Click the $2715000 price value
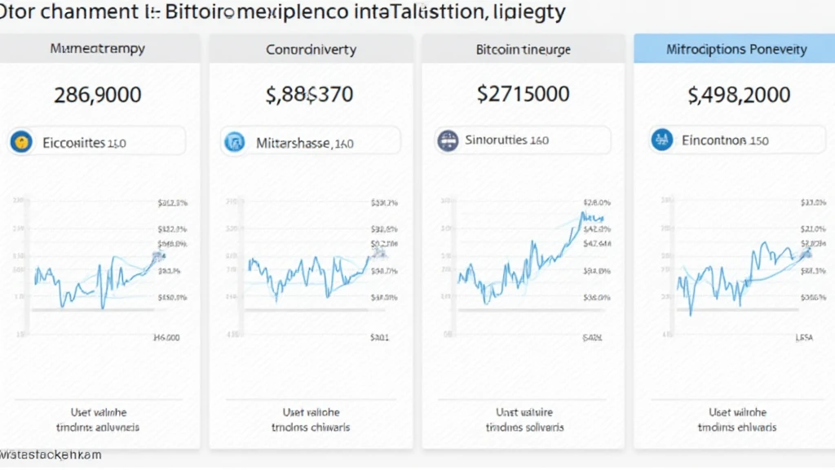 click(x=523, y=93)
